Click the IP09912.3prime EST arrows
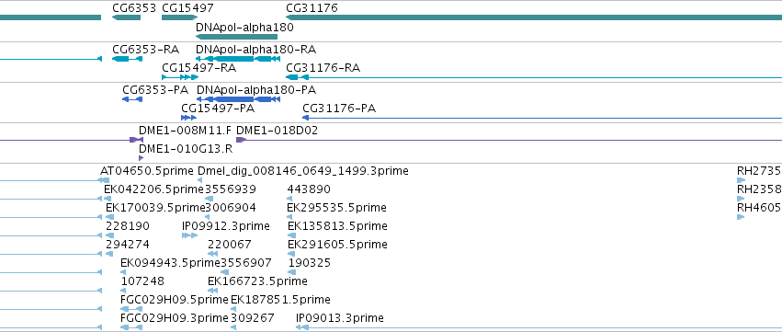This screenshot has width=782, height=332. (189, 235)
